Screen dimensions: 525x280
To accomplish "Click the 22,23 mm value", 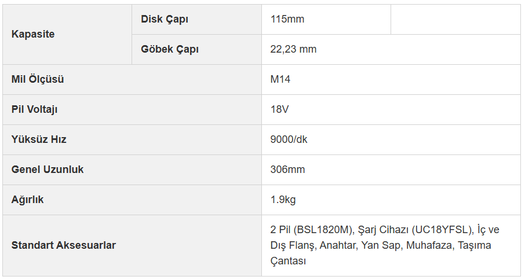I will point(293,49).
